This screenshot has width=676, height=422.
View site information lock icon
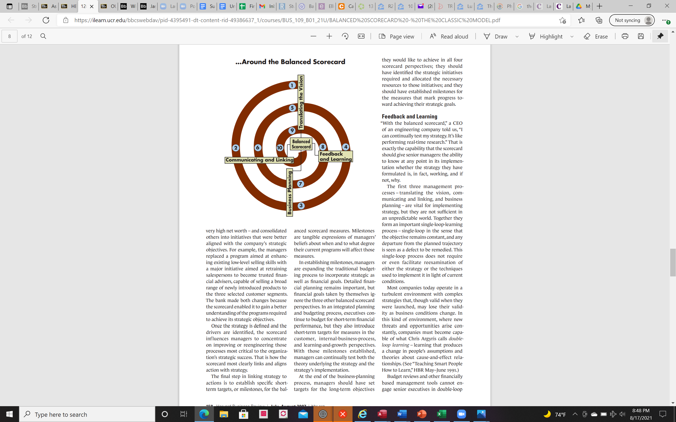point(66,20)
